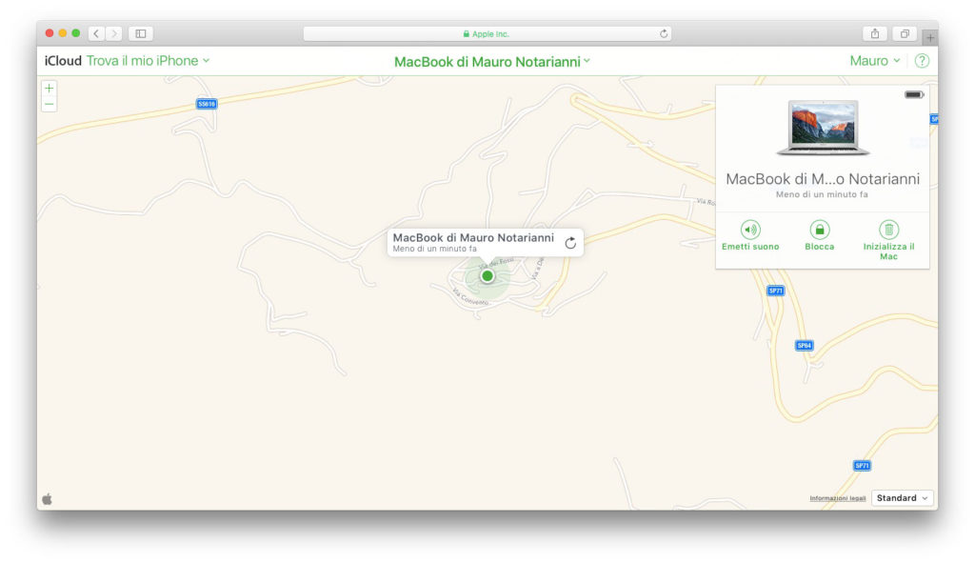Click the Safari address bar showing Apple Inc.
The image size is (975, 563).
tap(487, 32)
